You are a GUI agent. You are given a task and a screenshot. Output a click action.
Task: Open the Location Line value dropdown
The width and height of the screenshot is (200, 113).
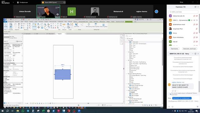tap(17, 45)
